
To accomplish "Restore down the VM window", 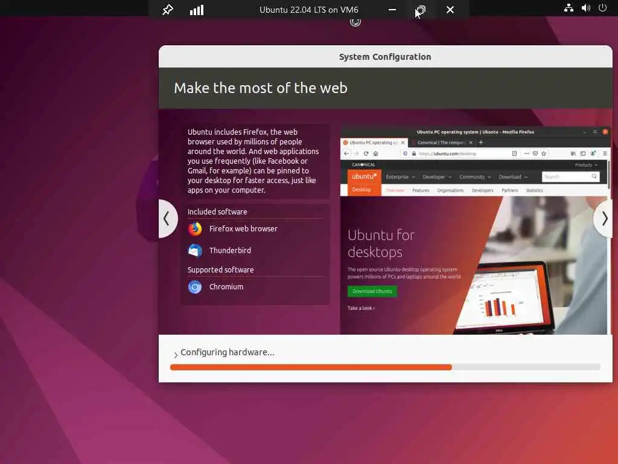I will coord(421,10).
